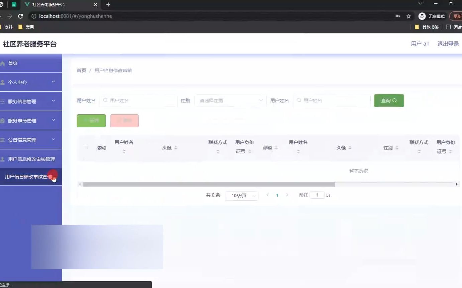The width and height of the screenshot is (462, 288).
Task: Toggle the select-all checkbox in table header
Action: tap(86, 148)
